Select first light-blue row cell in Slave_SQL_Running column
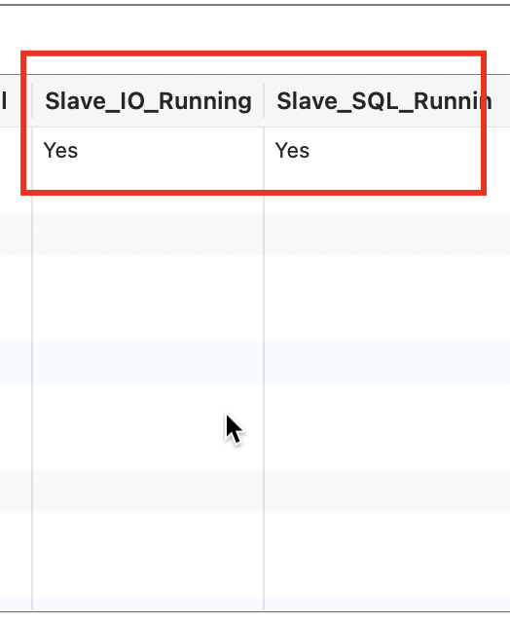Screen dimensions: 510x621 click(x=386, y=363)
